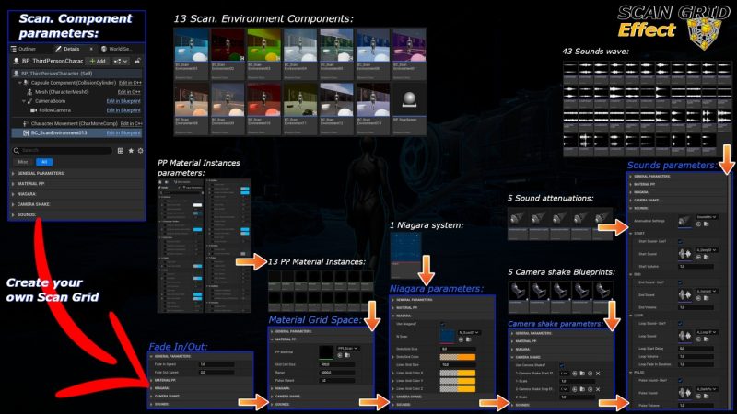
Task: Open the Details panel settings gear
Action: 139,149
